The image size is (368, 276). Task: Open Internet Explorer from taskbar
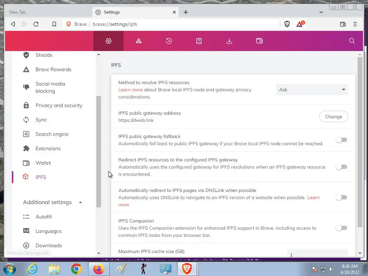click(32, 269)
